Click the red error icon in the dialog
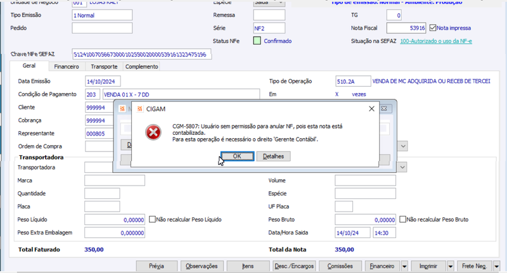This screenshot has width=507, height=273. click(x=153, y=132)
